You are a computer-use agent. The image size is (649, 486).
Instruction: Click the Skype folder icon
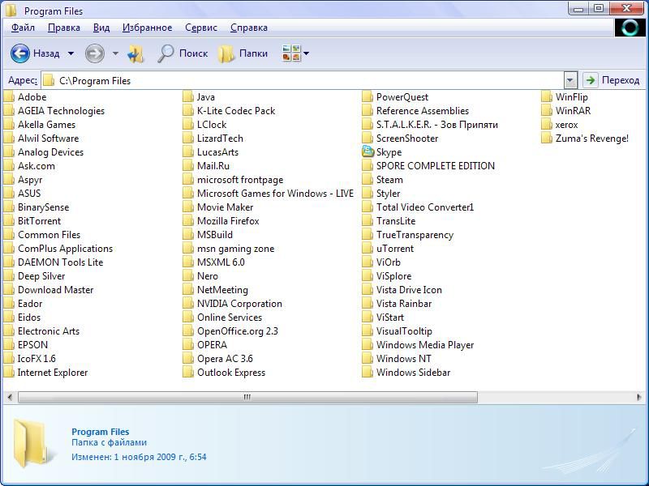coord(367,151)
